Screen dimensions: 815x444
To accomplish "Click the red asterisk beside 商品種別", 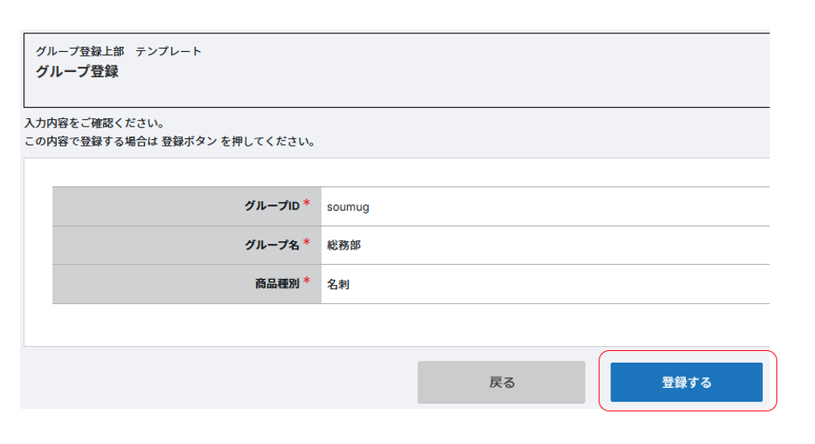I will 307,281.
